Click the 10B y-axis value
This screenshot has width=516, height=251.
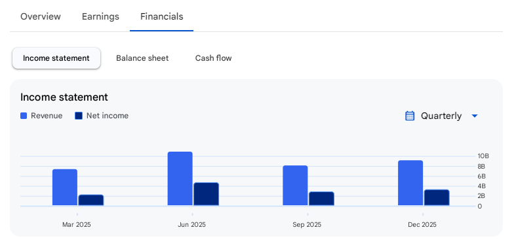(x=483, y=156)
